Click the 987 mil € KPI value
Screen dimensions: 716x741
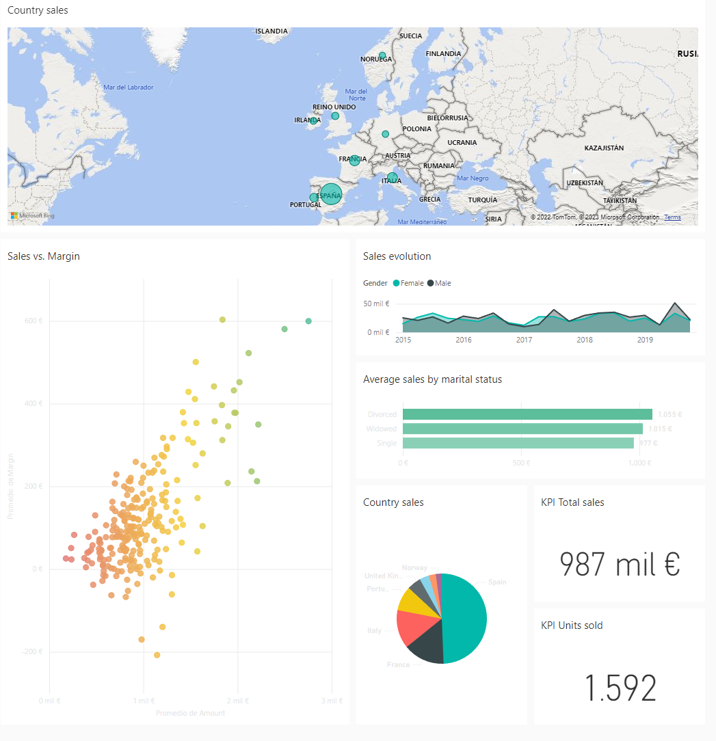[619, 565]
